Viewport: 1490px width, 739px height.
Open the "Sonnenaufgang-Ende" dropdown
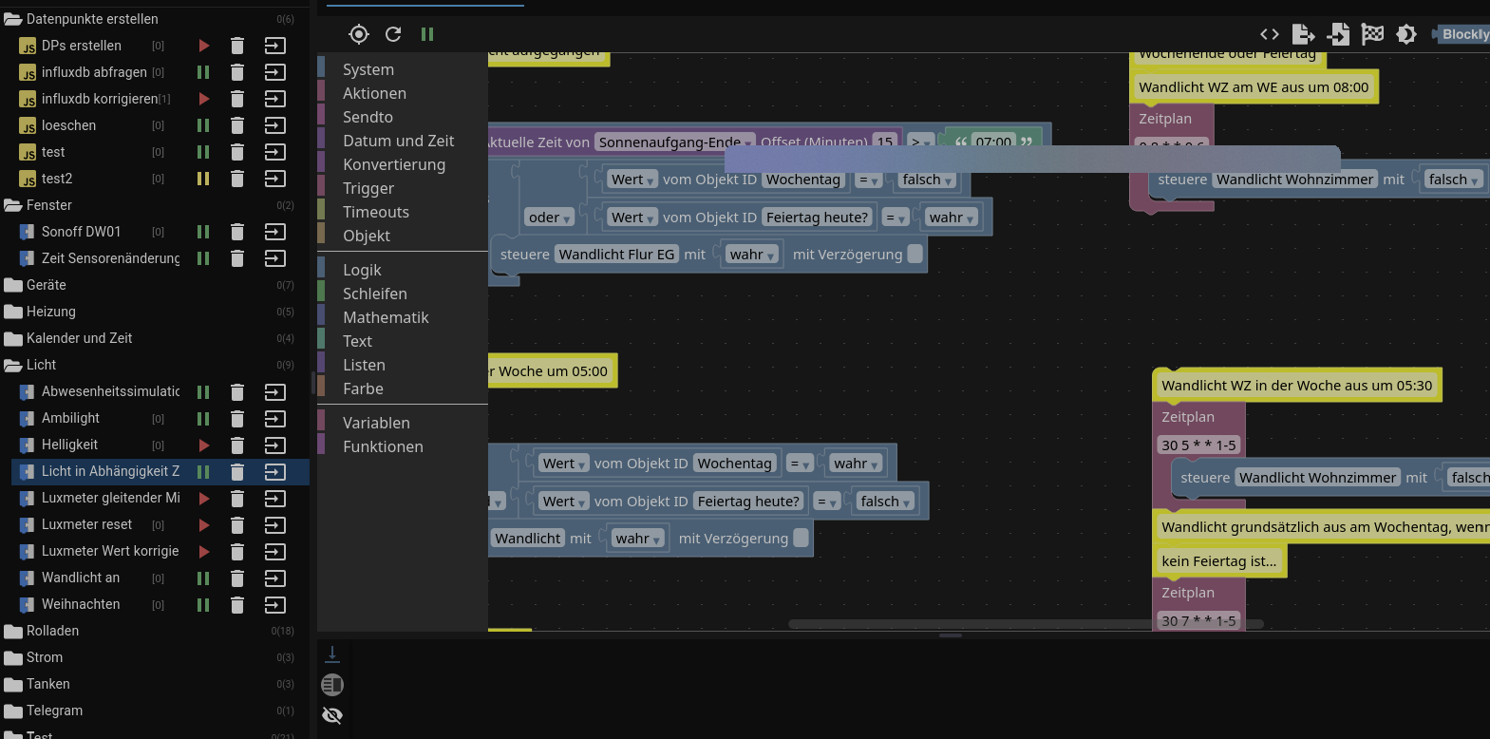(675, 142)
